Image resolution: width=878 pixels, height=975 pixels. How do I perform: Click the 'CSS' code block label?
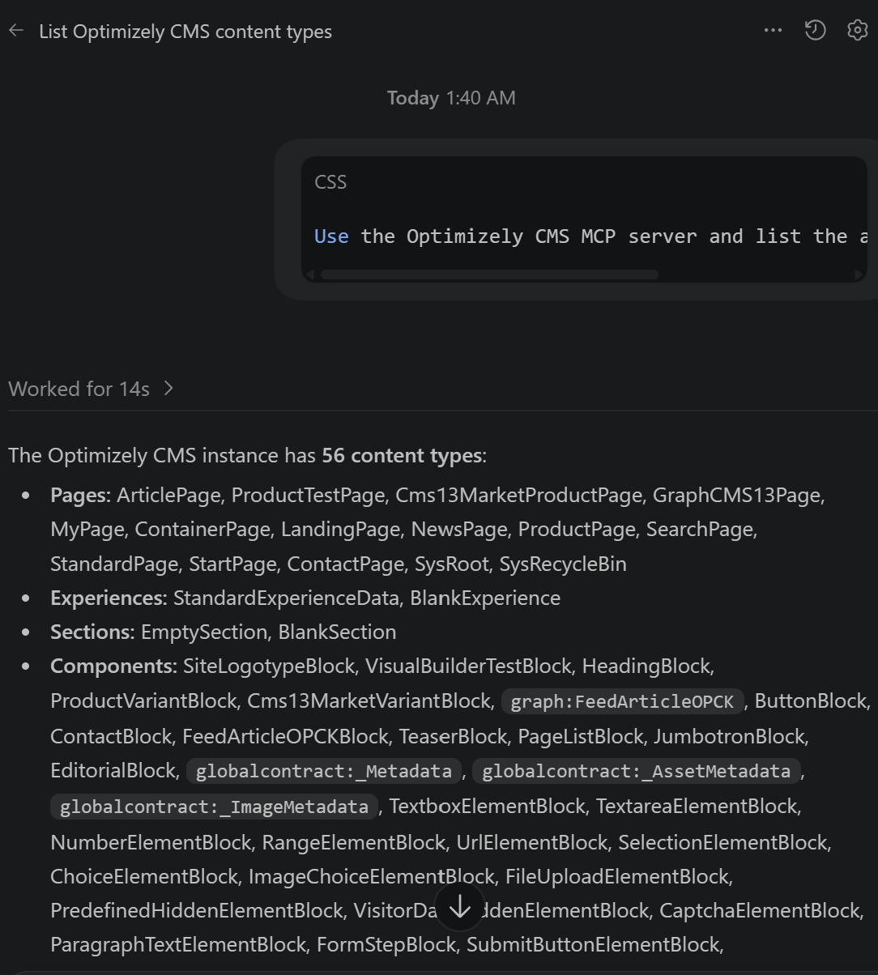tap(330, 182)
